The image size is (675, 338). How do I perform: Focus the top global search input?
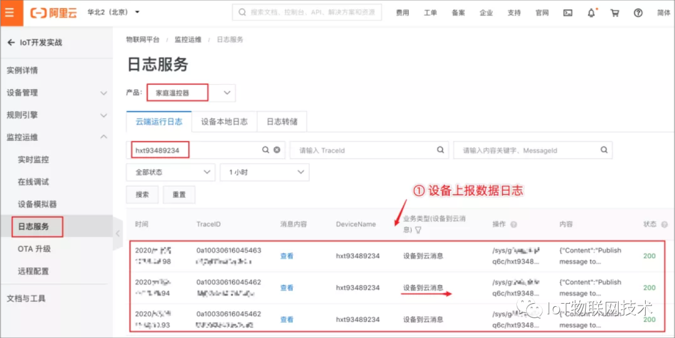[x=307, y=12]
